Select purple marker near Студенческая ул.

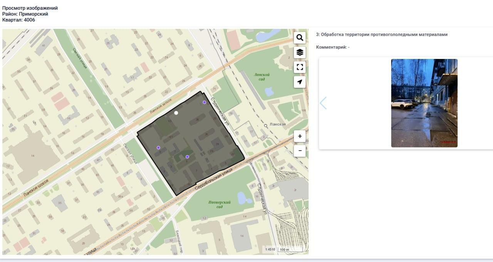pos(205,102)
